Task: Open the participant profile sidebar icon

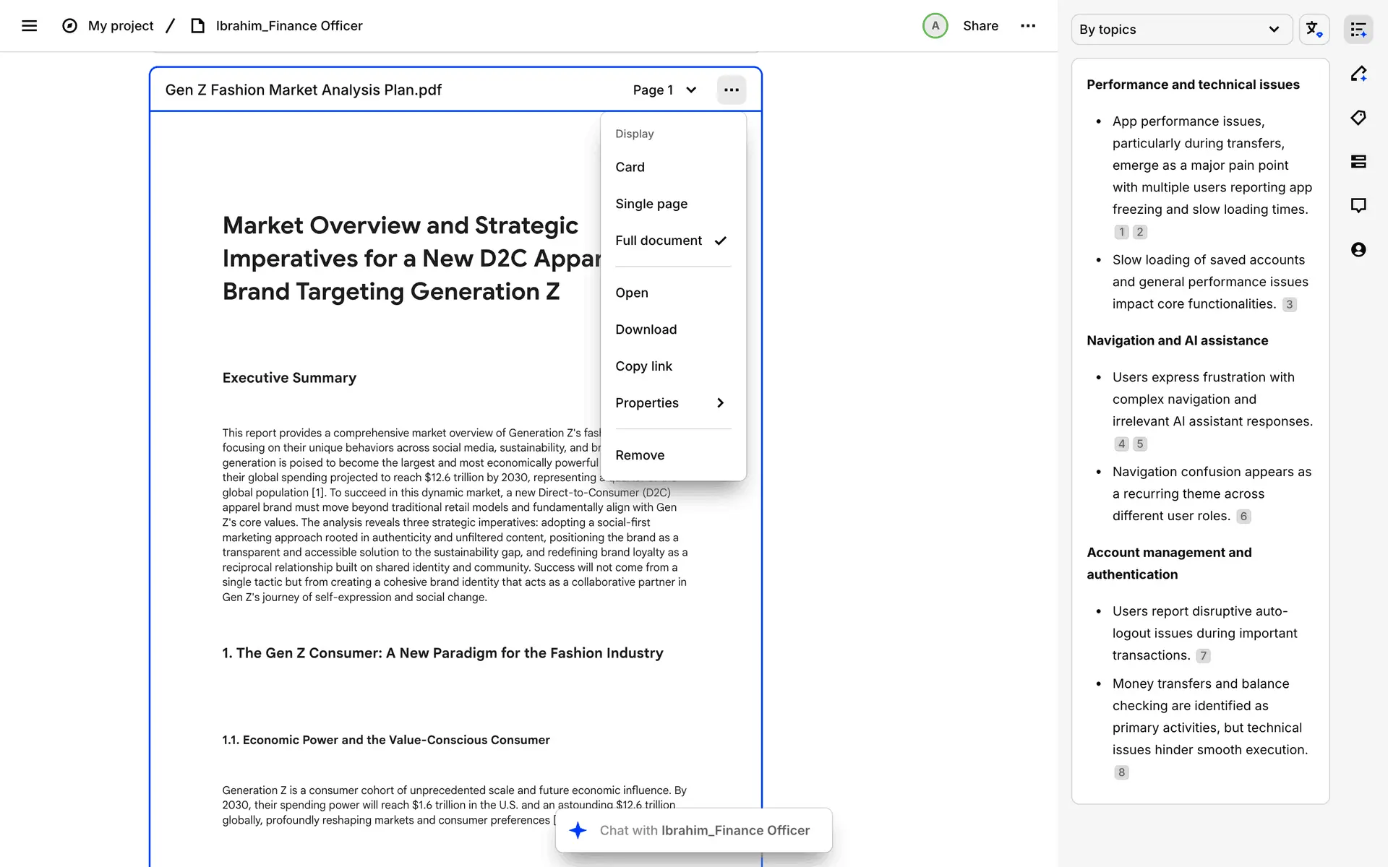Action: [1358, 250]
